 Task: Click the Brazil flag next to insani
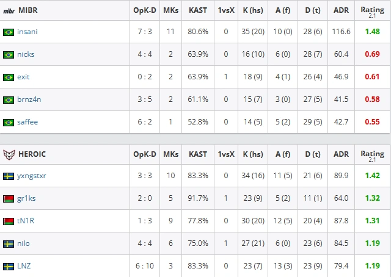[9, 32]
